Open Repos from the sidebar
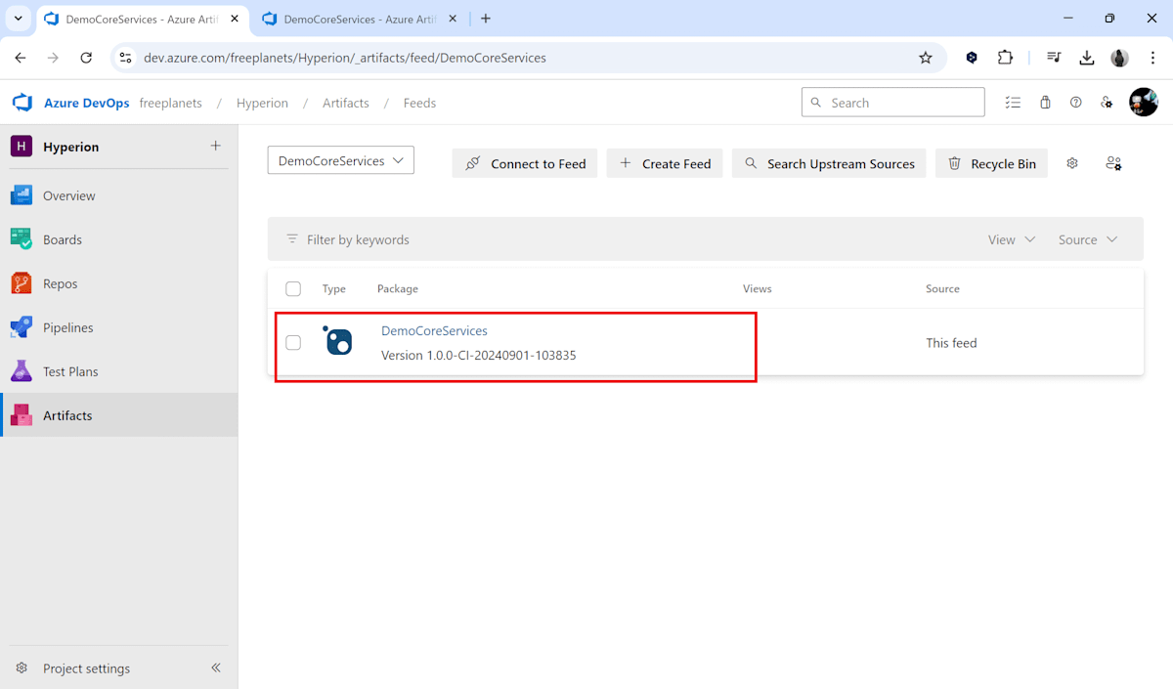Screen dimensions: 1173x689 118,283
